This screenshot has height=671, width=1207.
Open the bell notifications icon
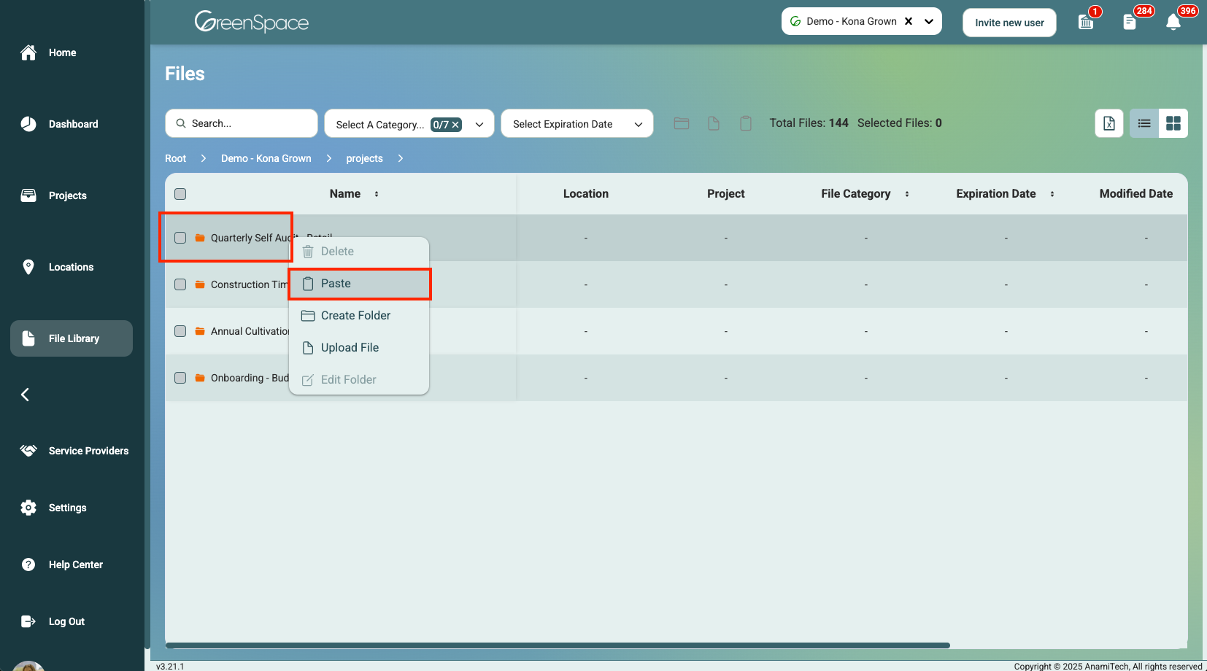(x=1173, y=22)
